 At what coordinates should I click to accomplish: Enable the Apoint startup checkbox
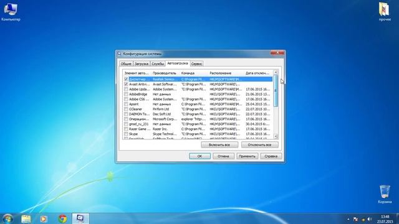point(126,104)
